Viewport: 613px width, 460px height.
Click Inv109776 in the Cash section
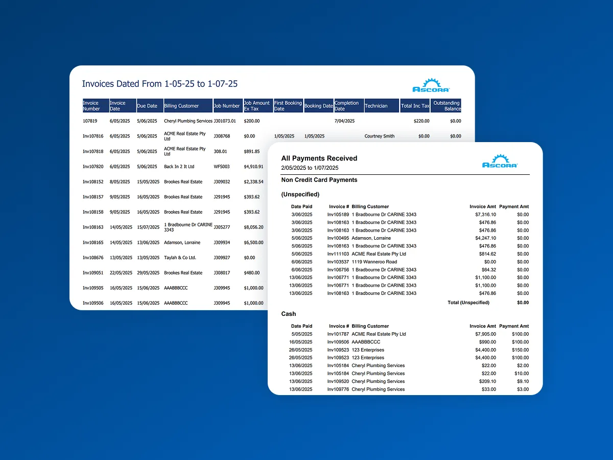[x=338, y=389]
